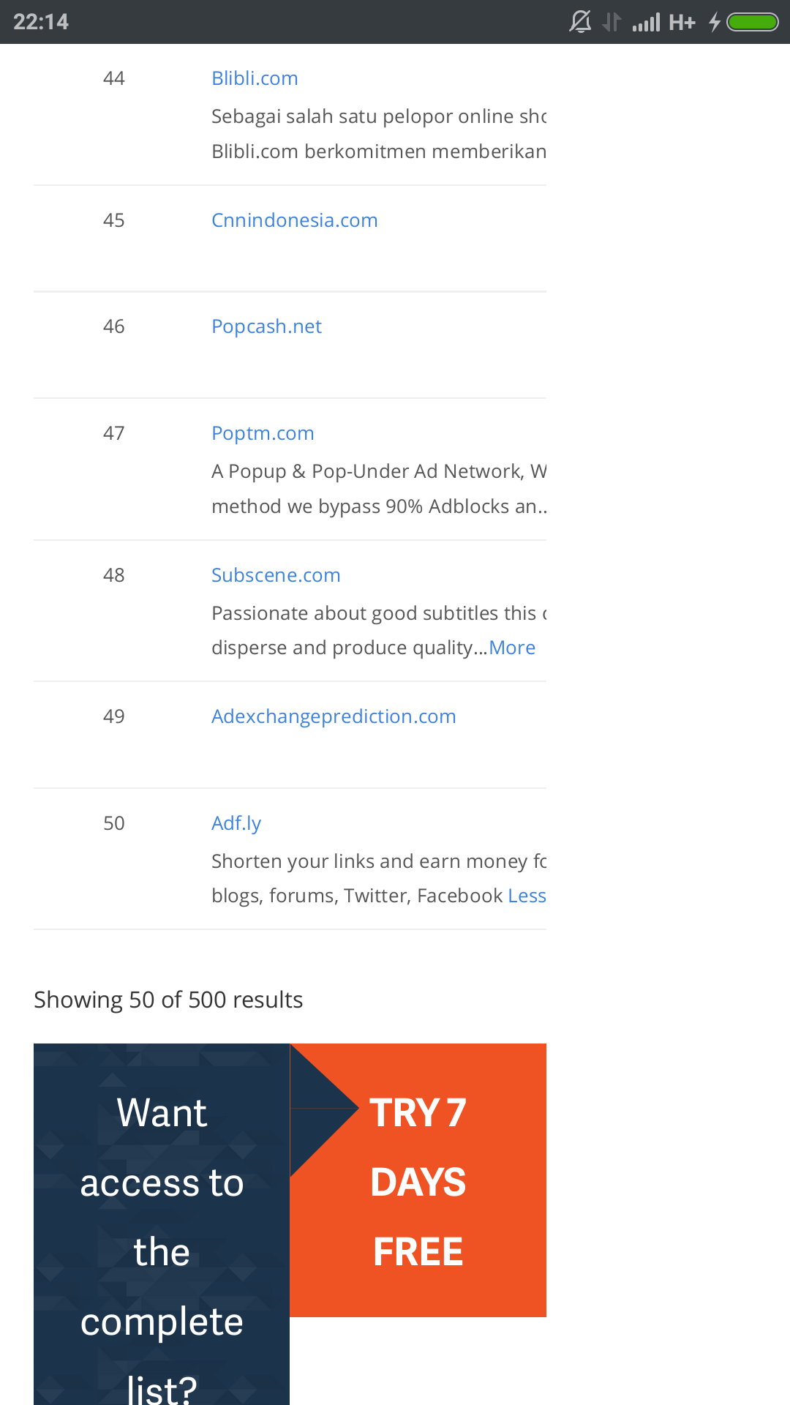Select the Blibli.com description text
The height and width of the screenshot is (1405, 790).
point(379,134)
